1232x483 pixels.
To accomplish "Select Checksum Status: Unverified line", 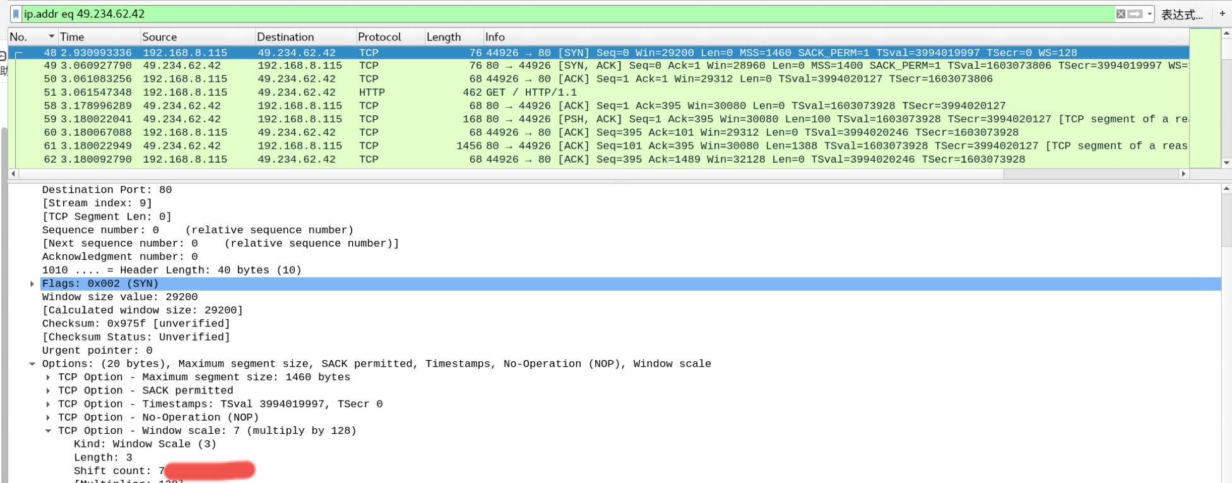I will [x=136, y=337].
